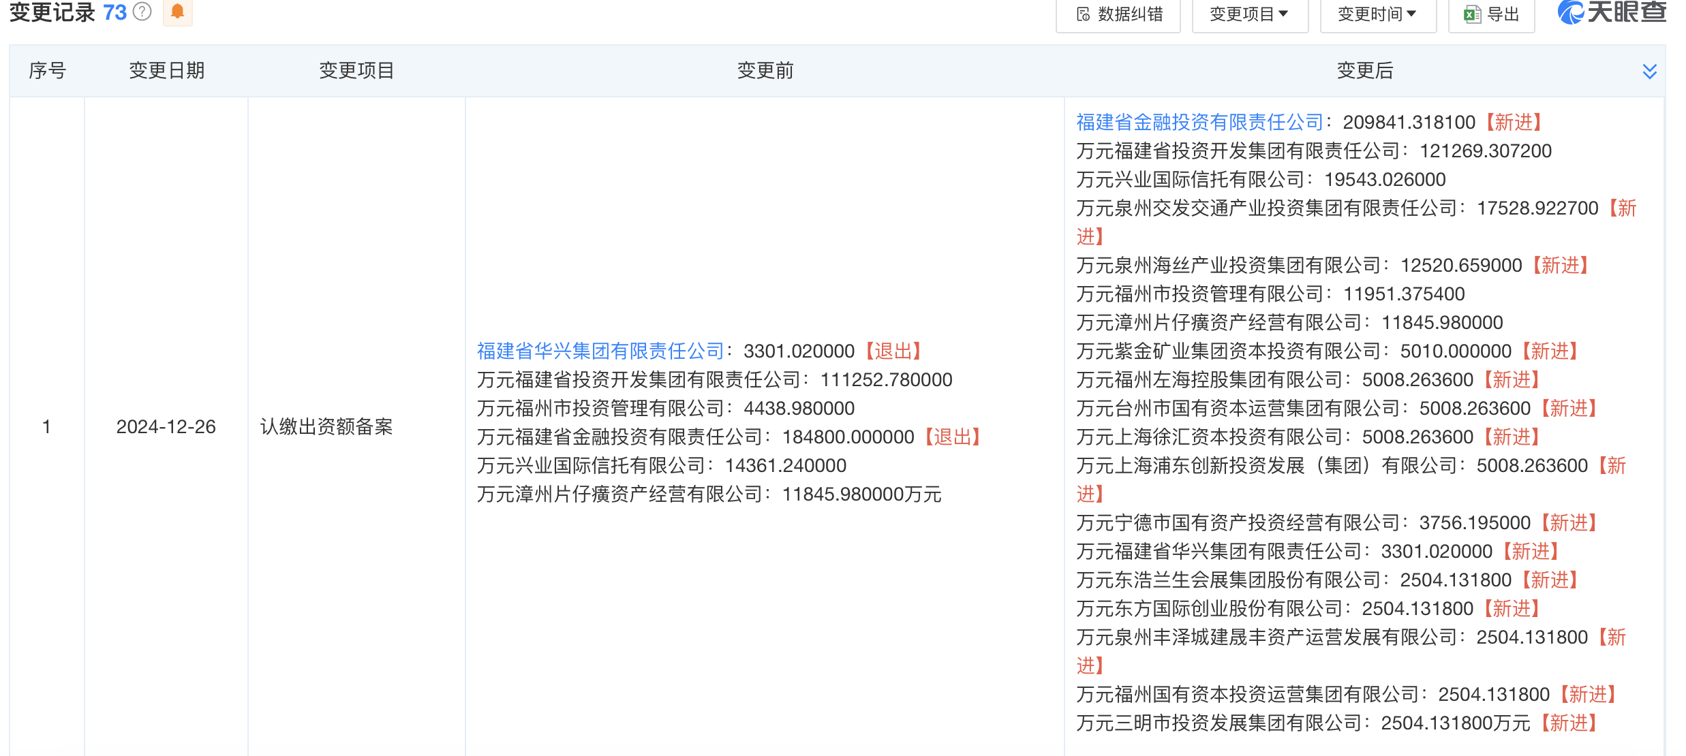This screenshot has width=1686, height=756.
Task: Open 福建省金融投资有限责任公司 link in 变更后
Action: pyautogui.click(x=1199, y=122)
